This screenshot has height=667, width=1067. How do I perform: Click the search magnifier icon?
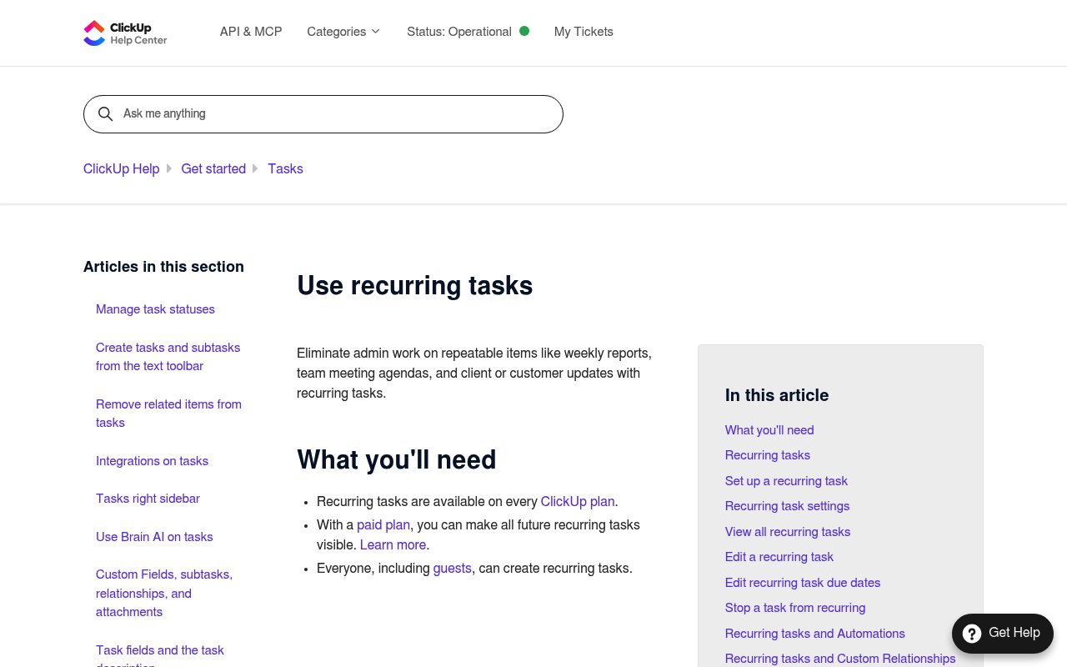pos(105,114)
